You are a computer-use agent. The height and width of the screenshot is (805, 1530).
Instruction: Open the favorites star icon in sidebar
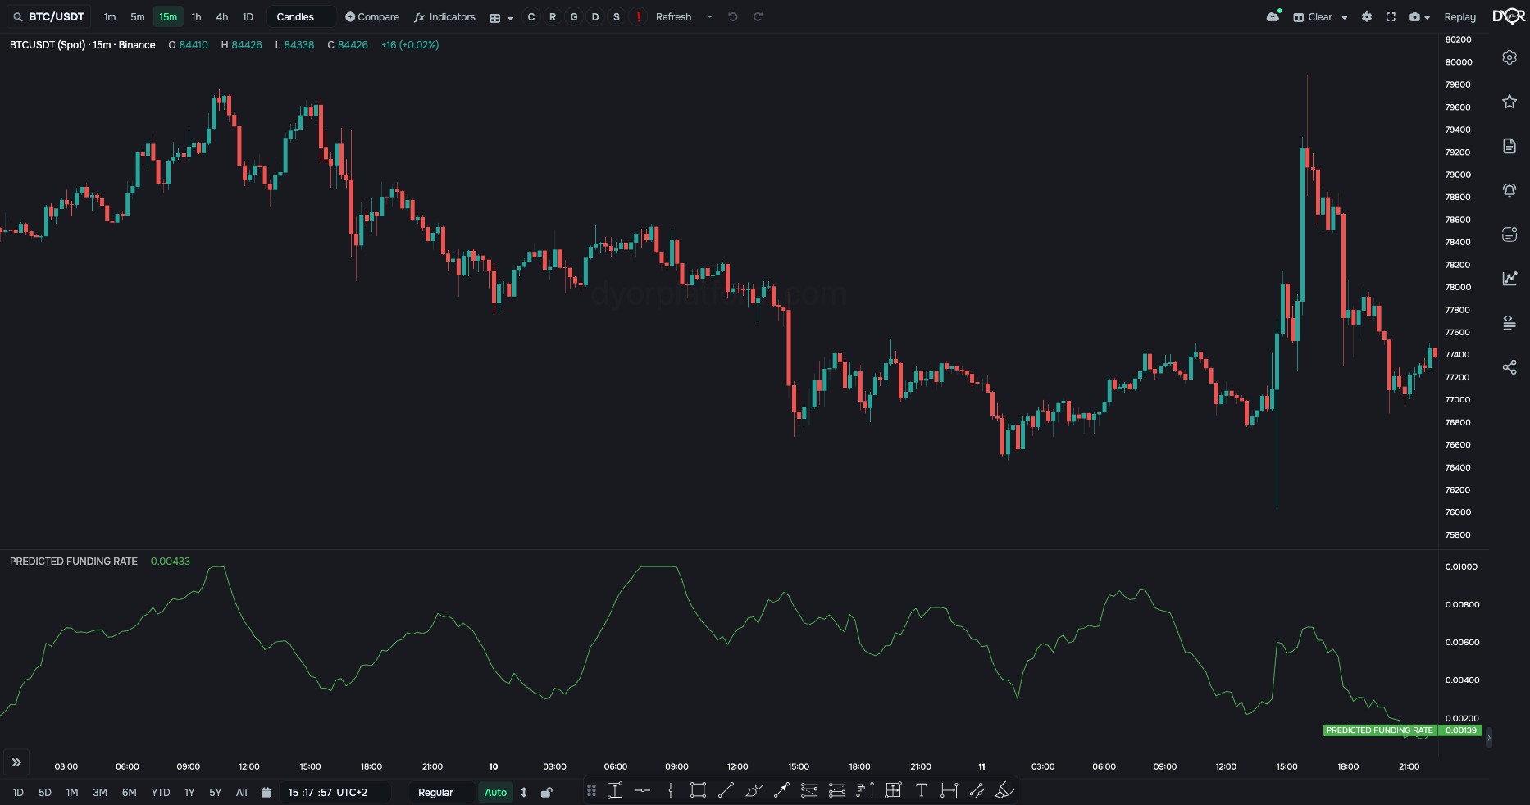[1510, 102]
